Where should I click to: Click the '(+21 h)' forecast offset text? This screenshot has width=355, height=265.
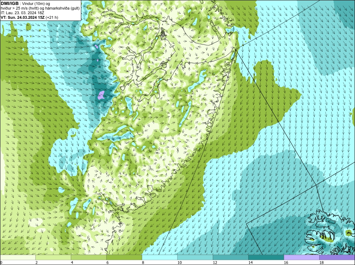click(x=52, y=17)
